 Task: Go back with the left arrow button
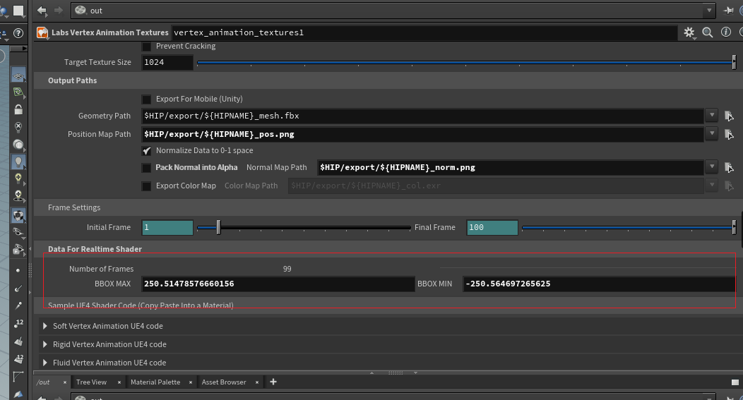pyautogui.click(x=42, y=11)
